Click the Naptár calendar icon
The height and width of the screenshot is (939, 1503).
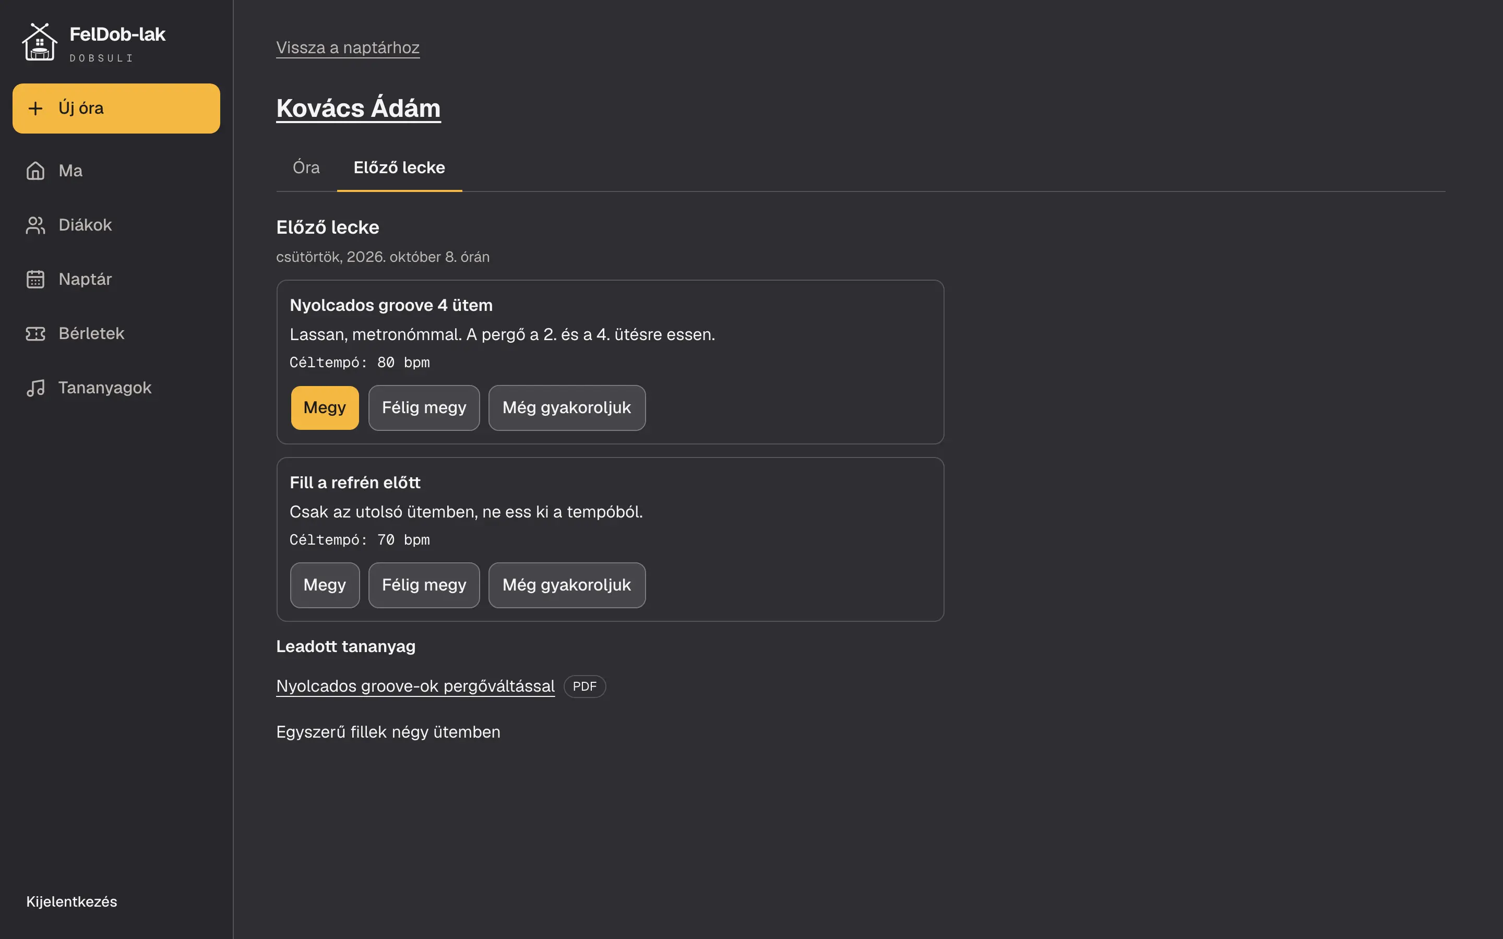click(x=35, y=280)
